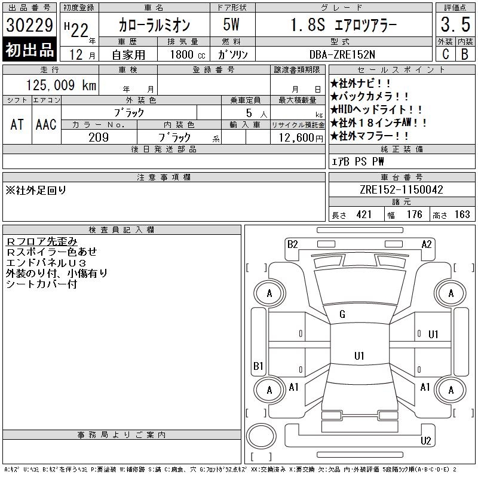Click the bottom-right wheel circle marked A
The height and width of the screenshot is (478, 478).
451,390
